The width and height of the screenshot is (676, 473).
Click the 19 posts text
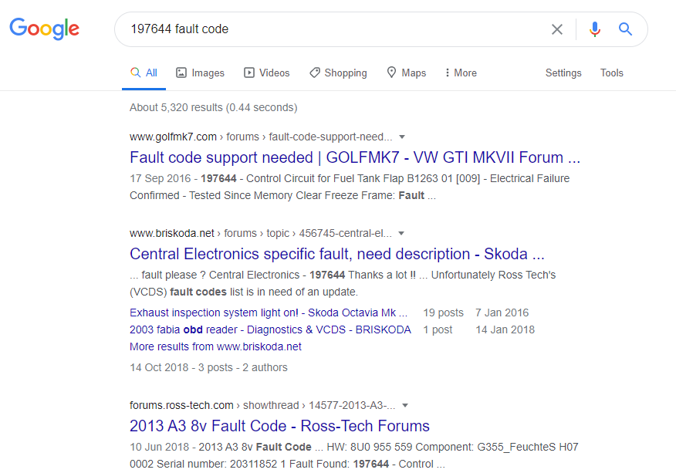point(443,313)
